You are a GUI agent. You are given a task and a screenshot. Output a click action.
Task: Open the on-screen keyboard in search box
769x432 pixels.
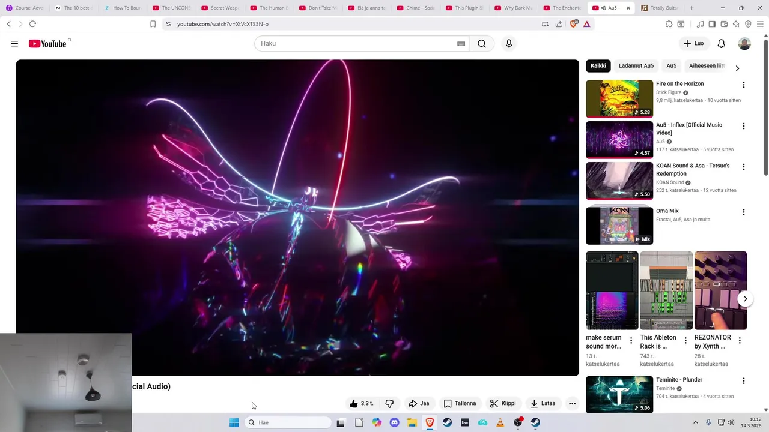coord(461,44)
